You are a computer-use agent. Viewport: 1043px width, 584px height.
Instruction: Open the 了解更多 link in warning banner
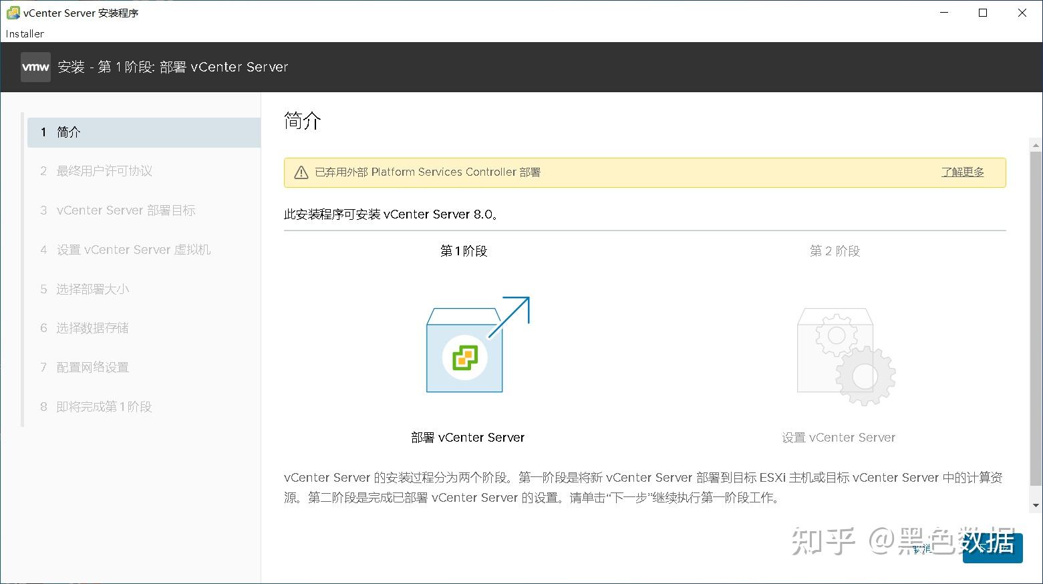coord(962,172)
